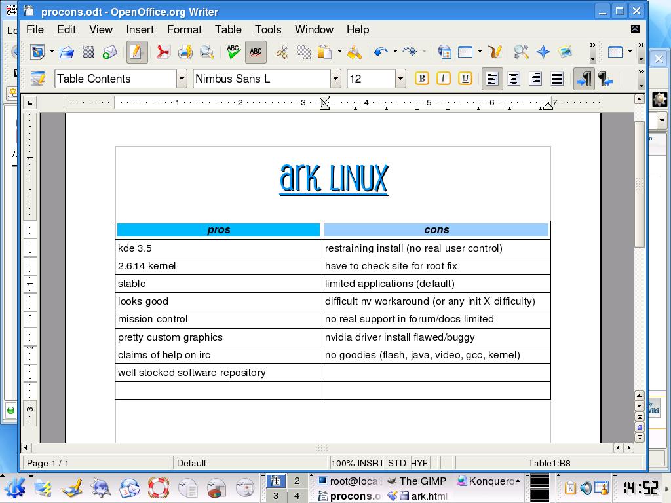The height and width of the screenshot is (503, 671).
Task: Open Gallery picture icon
Action: [566, 52]
